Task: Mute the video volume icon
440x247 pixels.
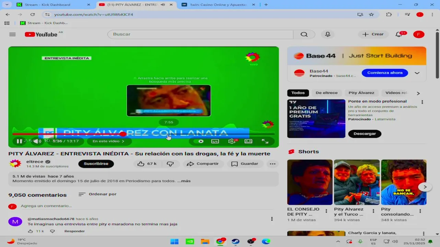Action: 37,141
